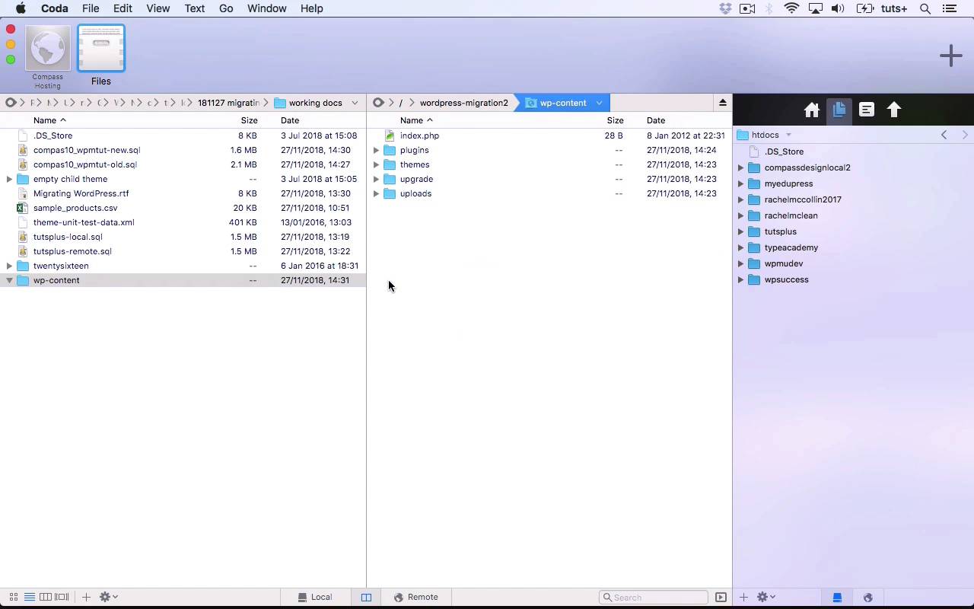Open the Go menu

(x=226, y=8)
